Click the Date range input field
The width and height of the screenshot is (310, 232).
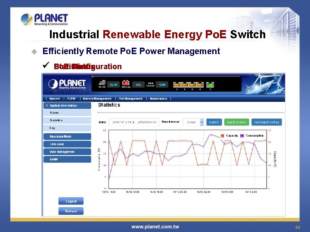[x=134, y=122]
